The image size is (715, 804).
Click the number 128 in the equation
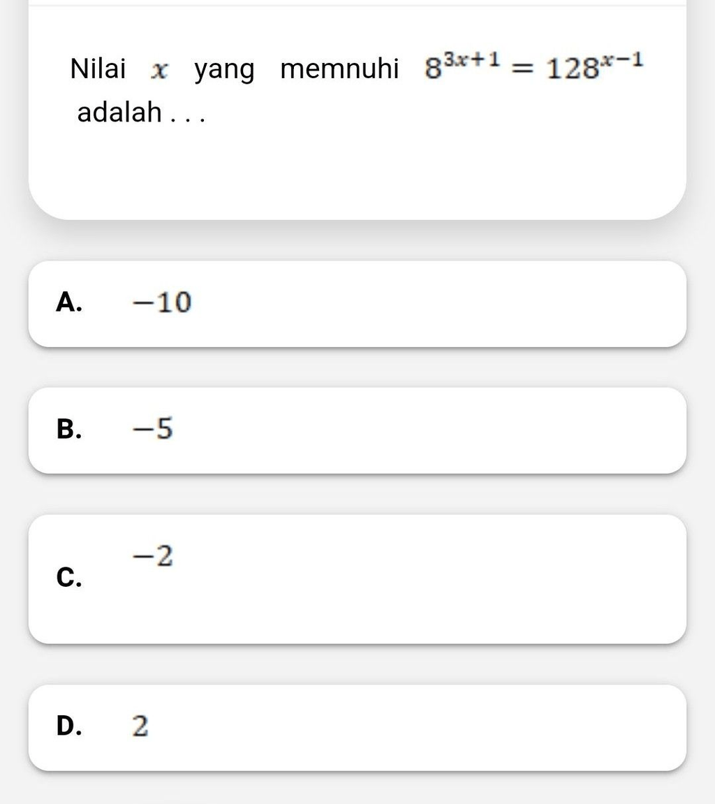coord(573,69)
